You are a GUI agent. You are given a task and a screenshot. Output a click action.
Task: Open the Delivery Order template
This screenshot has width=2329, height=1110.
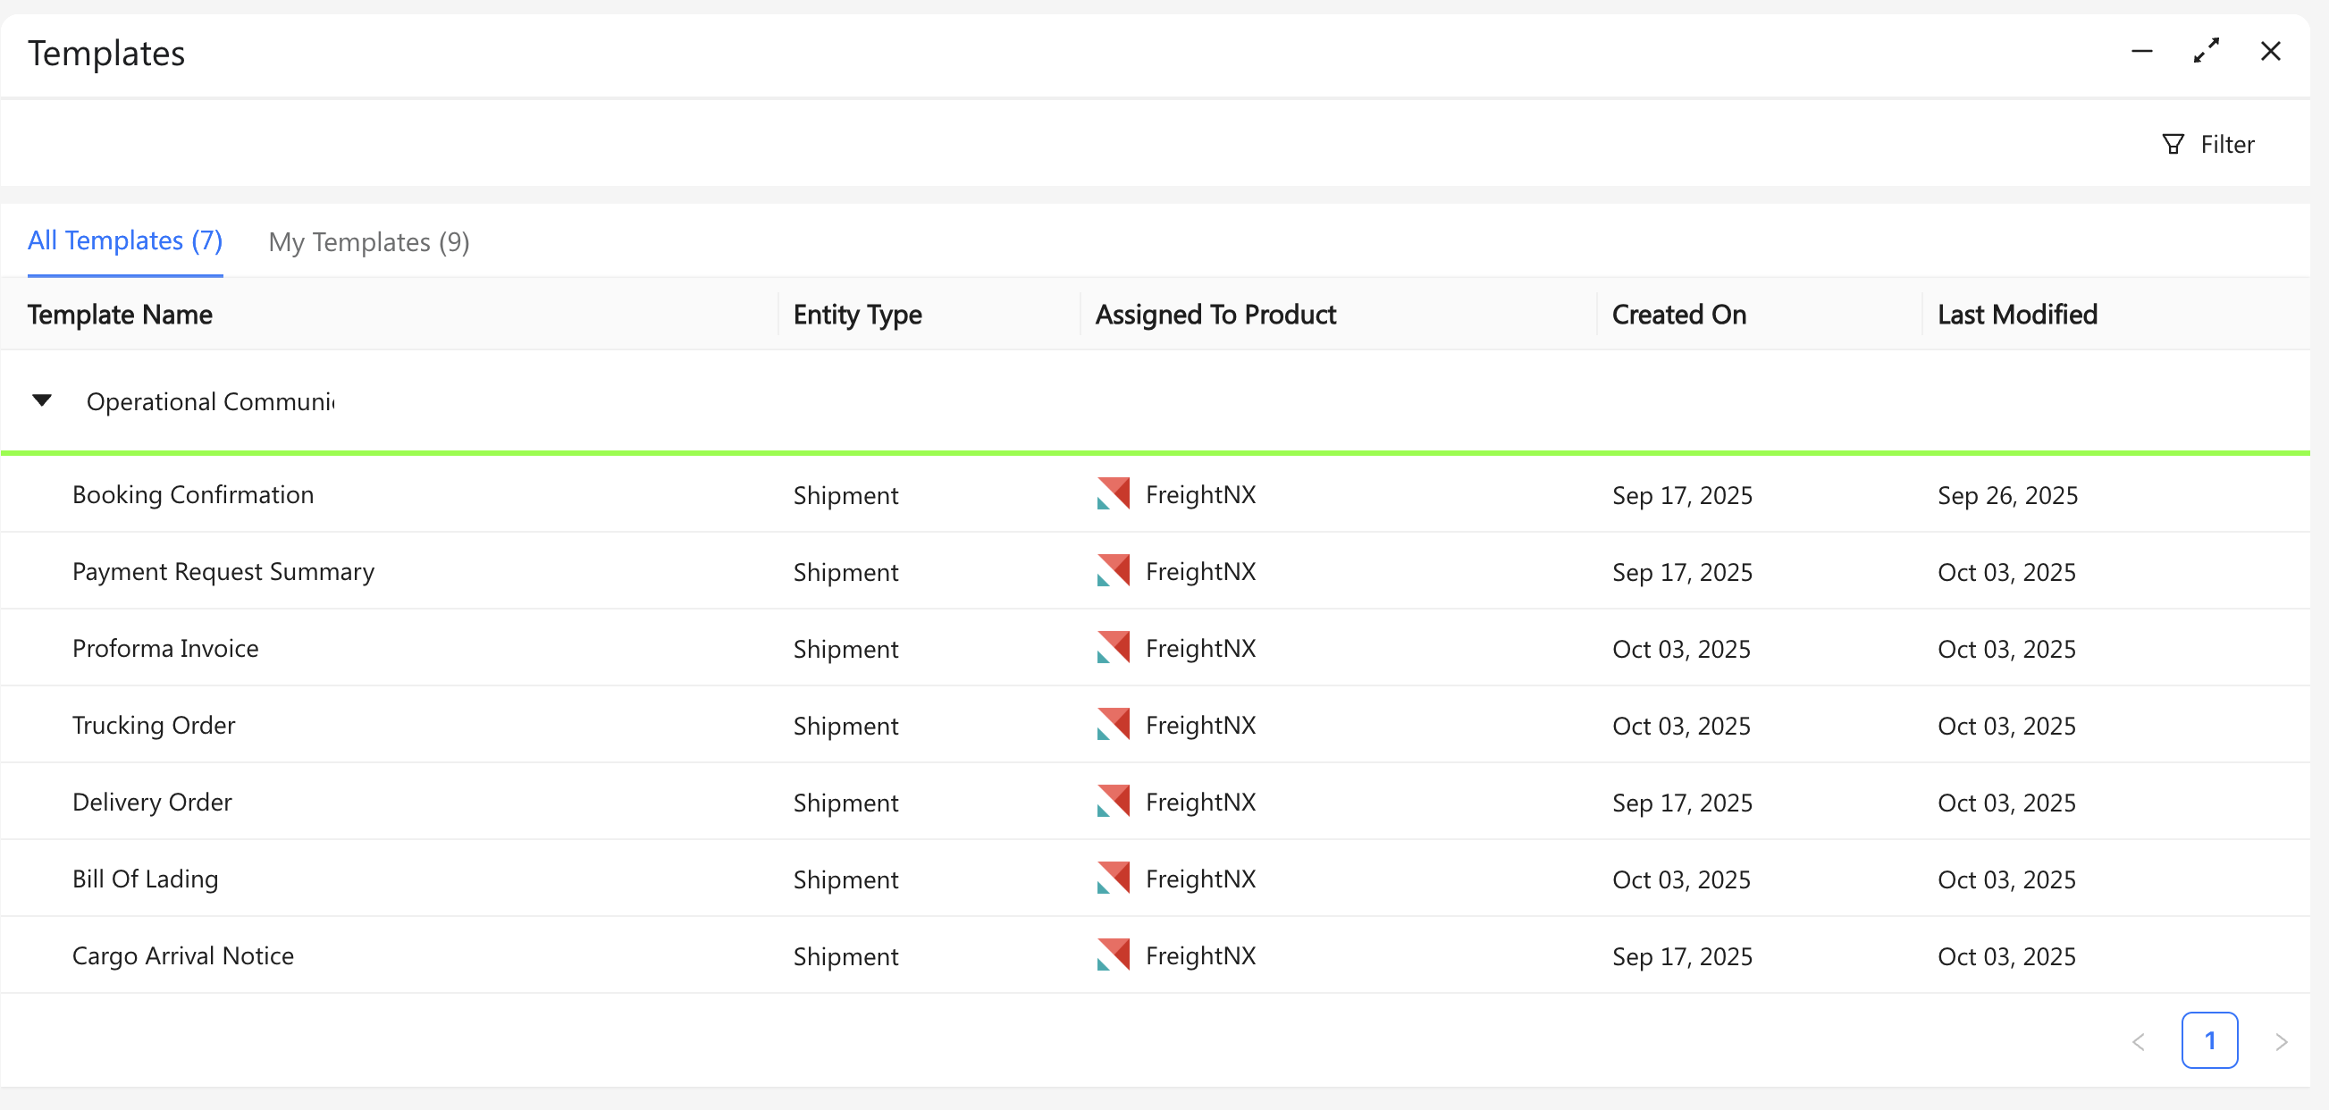tap(152, 802)
